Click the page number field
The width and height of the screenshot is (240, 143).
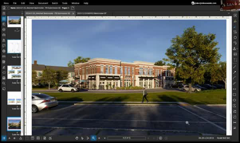127,138
